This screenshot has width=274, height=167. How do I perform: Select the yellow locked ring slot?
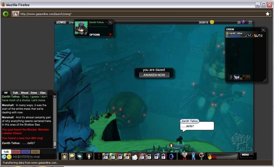click(127, 156)
